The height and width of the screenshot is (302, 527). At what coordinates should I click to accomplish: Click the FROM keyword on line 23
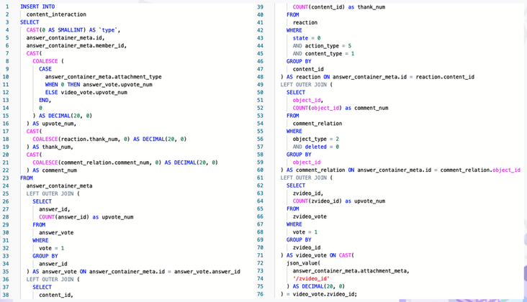point(27,178)
